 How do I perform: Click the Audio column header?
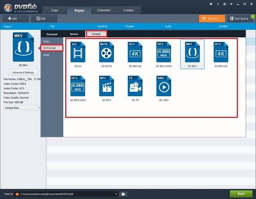(x=168, y=26)
